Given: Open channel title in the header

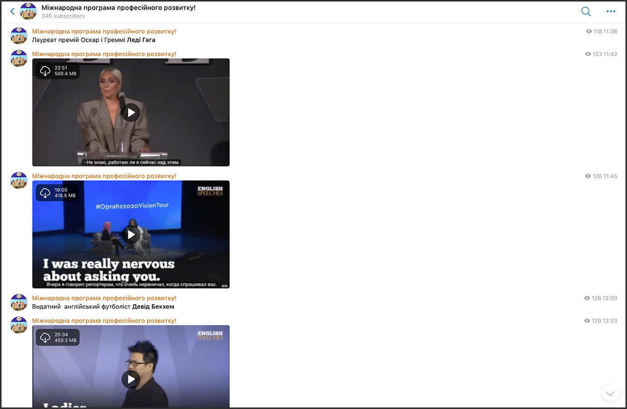Looking at the screenshot, I should [118, 8].
